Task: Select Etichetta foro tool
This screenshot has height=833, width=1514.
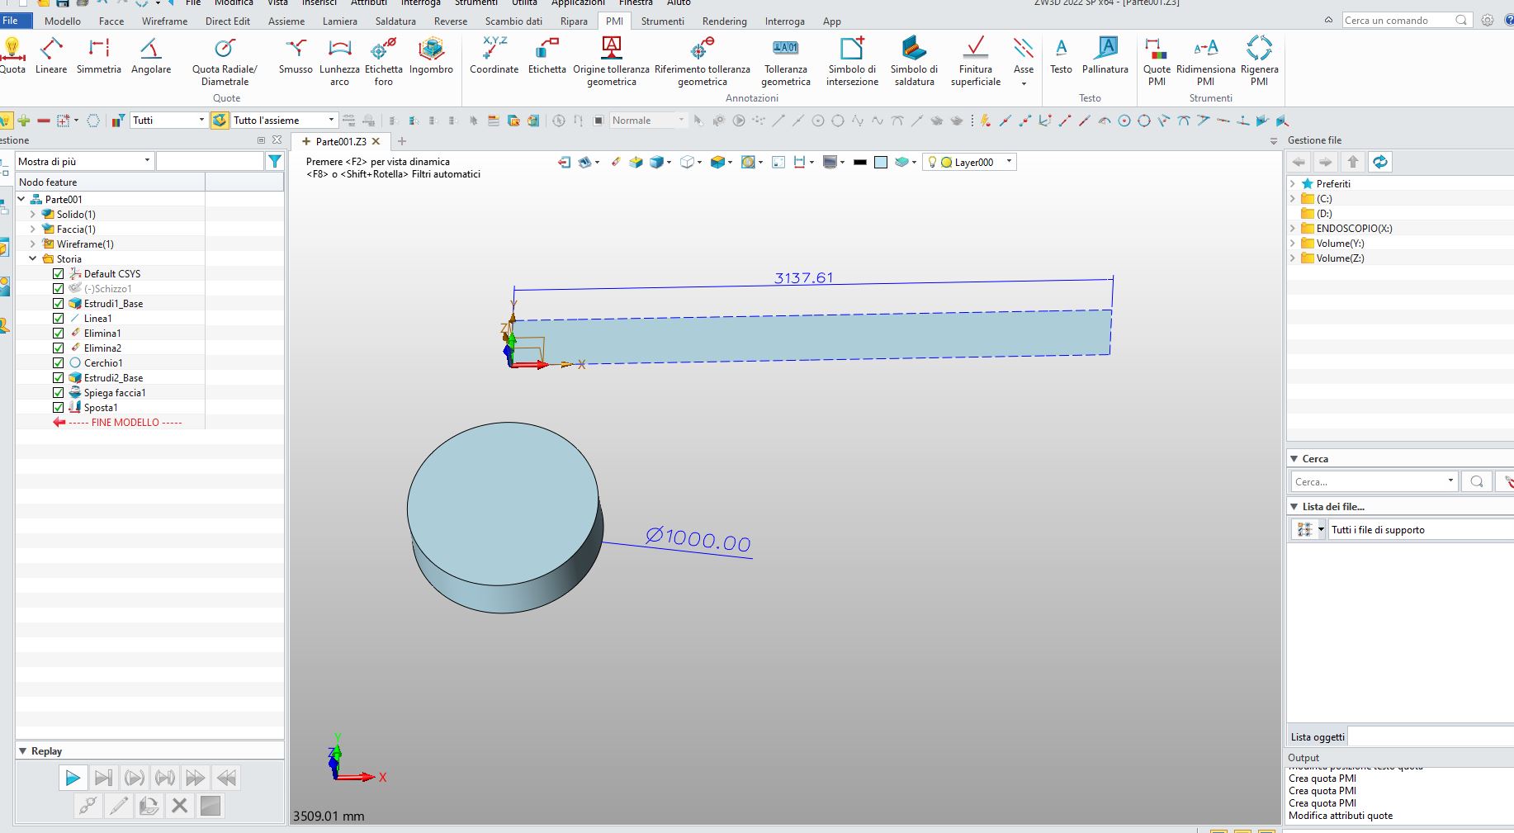Action: [383, 61]
